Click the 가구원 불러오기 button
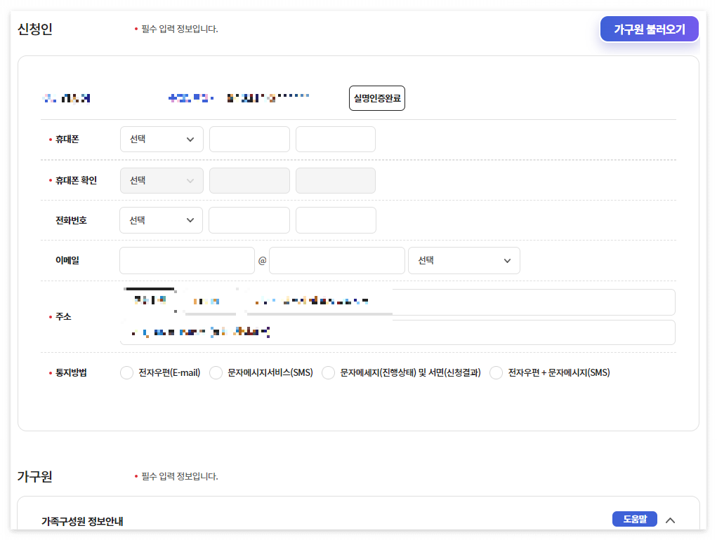717x540 pixels. (648, 29)
